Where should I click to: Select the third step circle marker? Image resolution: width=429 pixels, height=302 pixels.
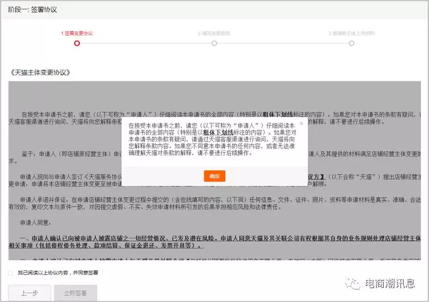click(351, 43)
